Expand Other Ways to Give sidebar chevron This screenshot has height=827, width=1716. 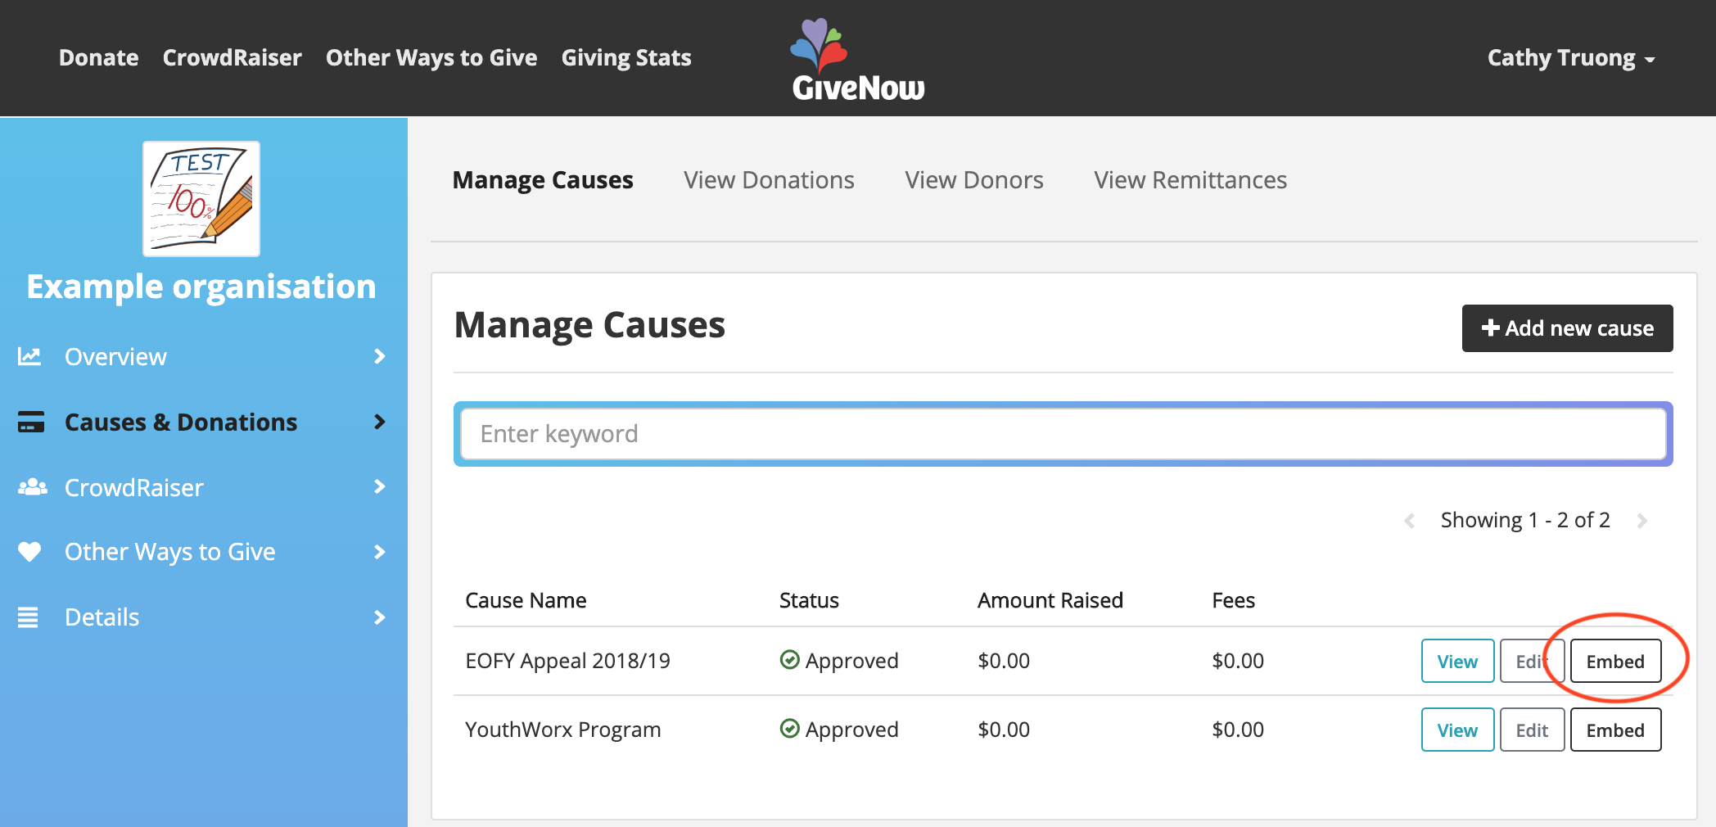pos(379,552)
